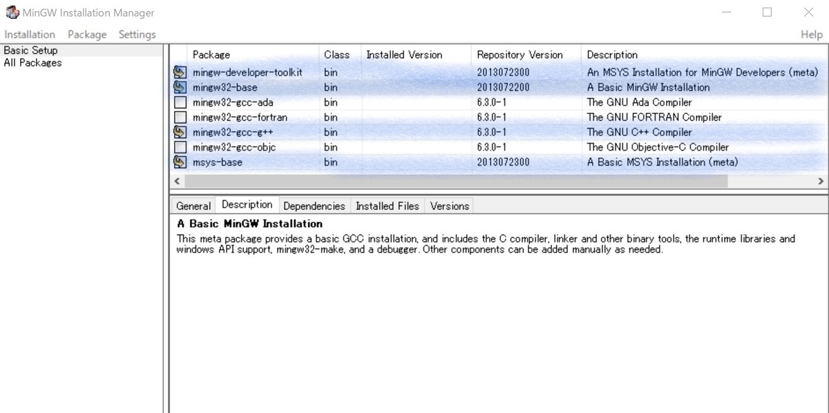Click 'The GNU C++ Compiler' description

pos(639,133)
